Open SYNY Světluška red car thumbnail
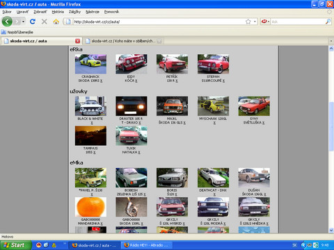The width and height of the screenshot is (334, 250). 254,106
